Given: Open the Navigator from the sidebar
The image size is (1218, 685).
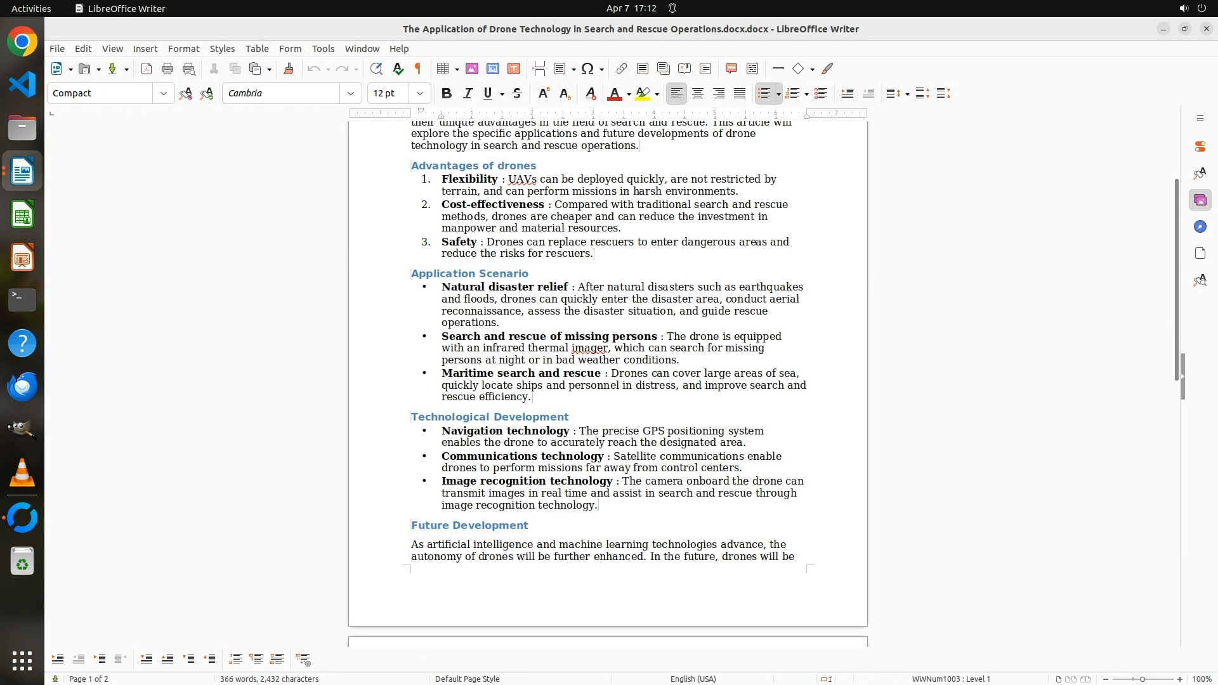Looking at the screenshot, I should [1200, 227].
